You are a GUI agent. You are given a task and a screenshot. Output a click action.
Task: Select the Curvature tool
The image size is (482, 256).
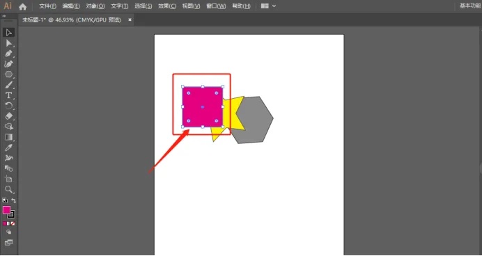click(8, 64)
